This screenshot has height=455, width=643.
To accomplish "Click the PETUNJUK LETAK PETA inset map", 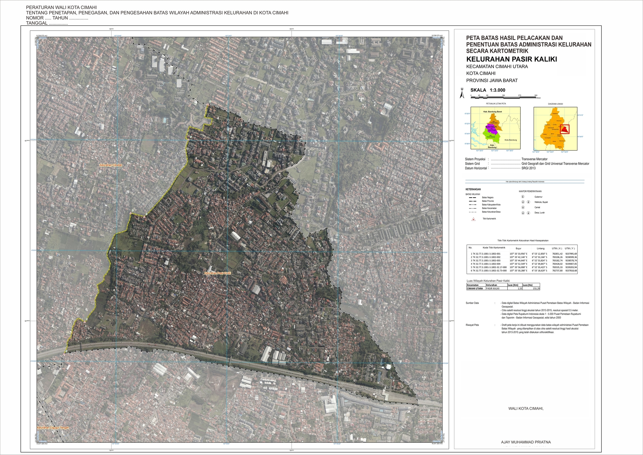I will coord(495,128).
